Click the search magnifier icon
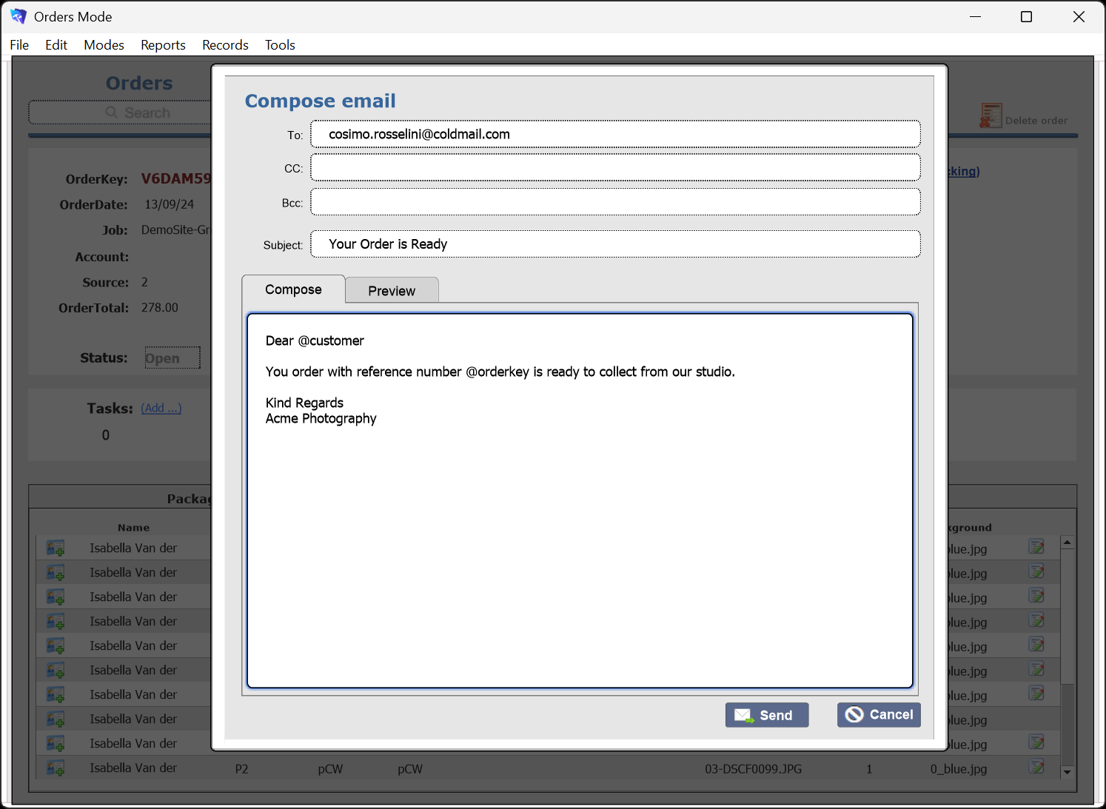 [x=112, y=112]
